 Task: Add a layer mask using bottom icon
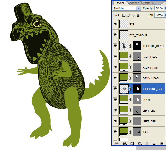click(x=132, y=143)
